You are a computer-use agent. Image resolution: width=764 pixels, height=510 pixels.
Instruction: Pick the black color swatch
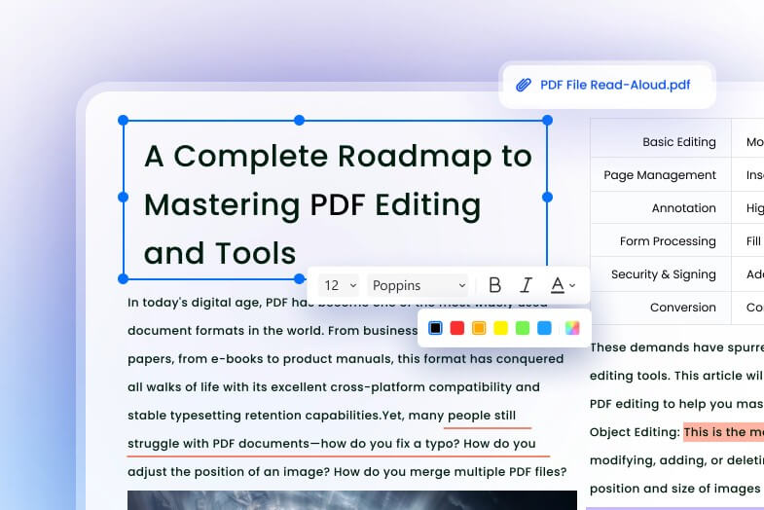pyautogui.click(x=436, y=328)
